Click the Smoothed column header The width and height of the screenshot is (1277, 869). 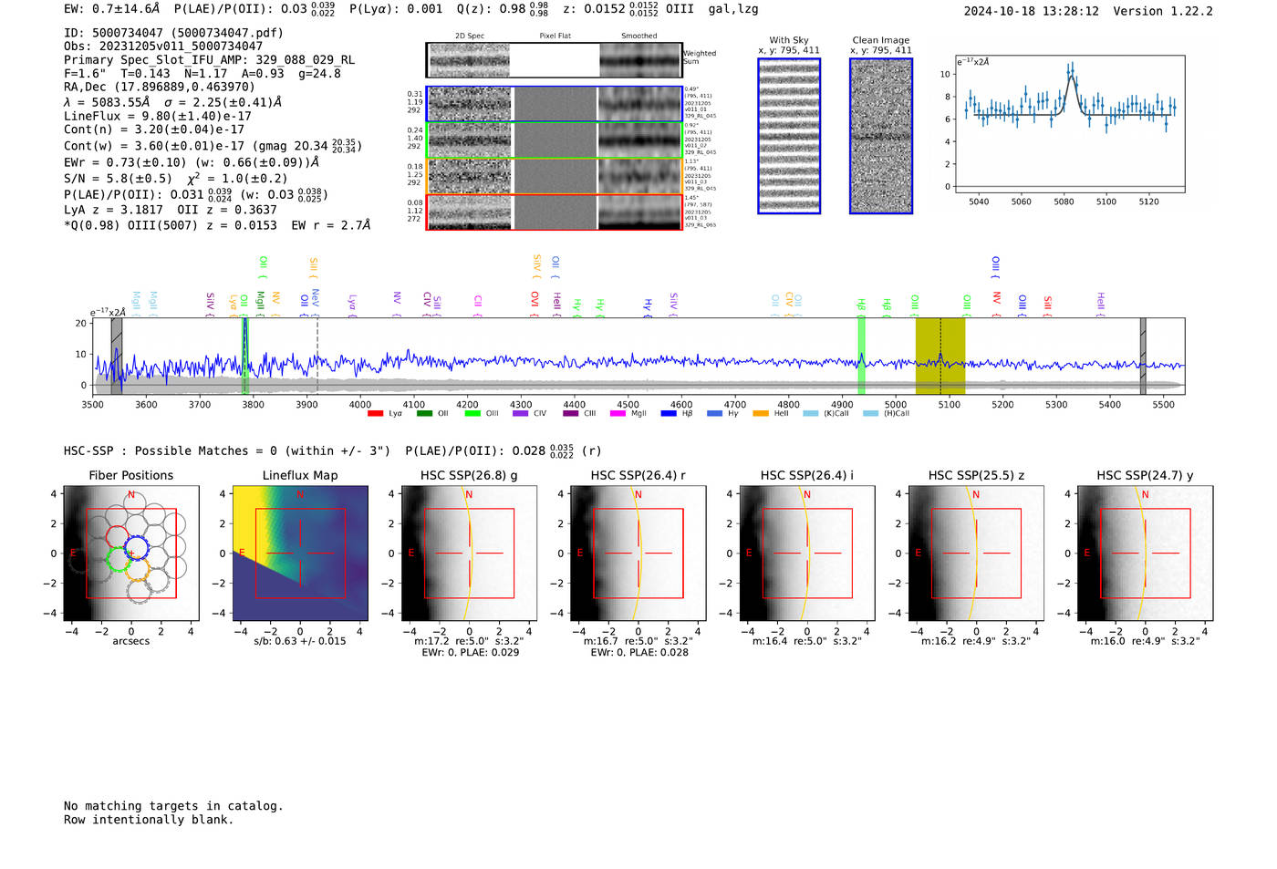pyautogui.click(x=638, y=36)
